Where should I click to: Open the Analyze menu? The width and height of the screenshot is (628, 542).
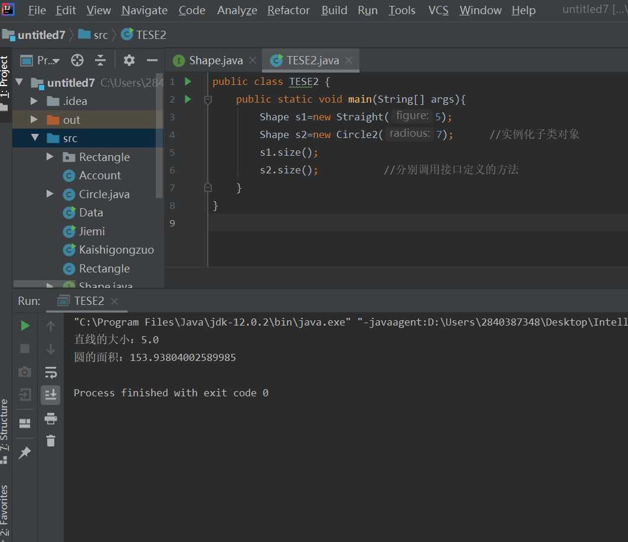pyautogui.click(x=237, y=10)
